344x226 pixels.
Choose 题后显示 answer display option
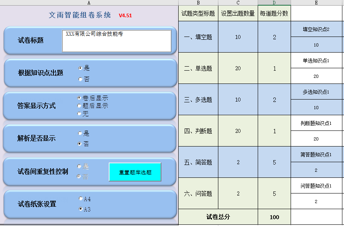pos(79,106)
